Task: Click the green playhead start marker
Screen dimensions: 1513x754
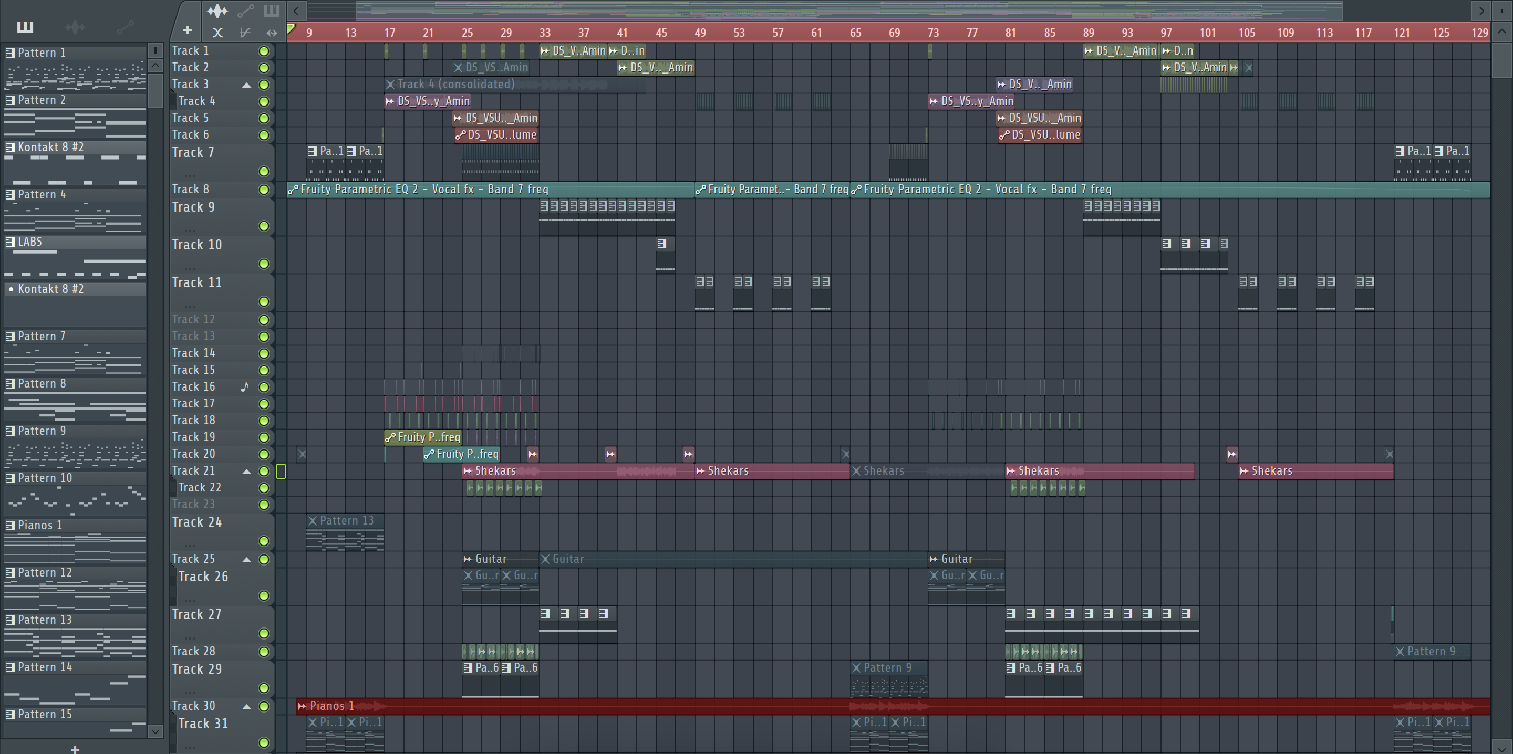Action: 291,29
